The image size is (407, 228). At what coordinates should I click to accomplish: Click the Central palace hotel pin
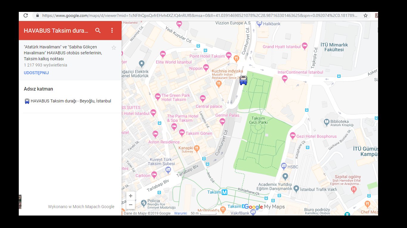click(x=203, y=98)
